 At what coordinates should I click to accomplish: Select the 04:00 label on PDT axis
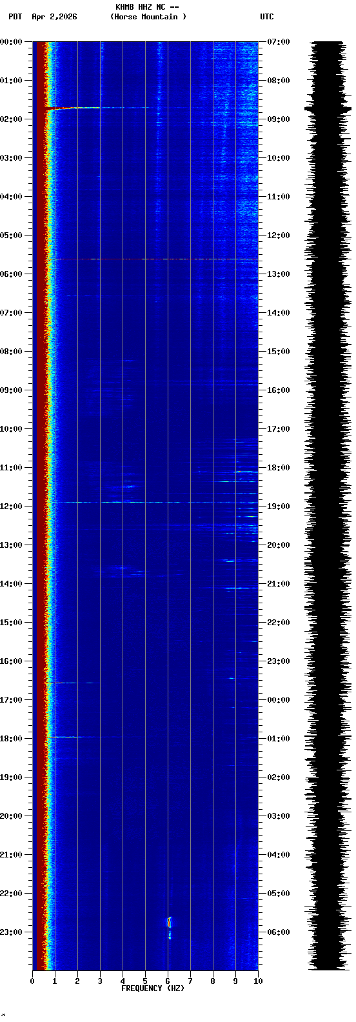click(x=11, y=197)
